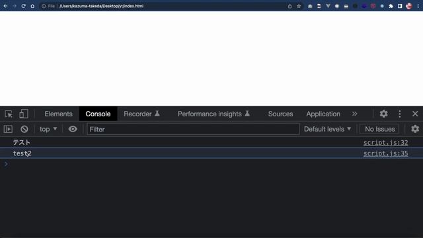
Task: Open the script.js:35 source link
Action: click(x=385, y=153)
